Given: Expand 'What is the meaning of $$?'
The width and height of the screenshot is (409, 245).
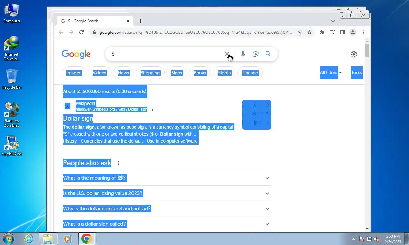Looking at the screenshot, I should (167, 178).
